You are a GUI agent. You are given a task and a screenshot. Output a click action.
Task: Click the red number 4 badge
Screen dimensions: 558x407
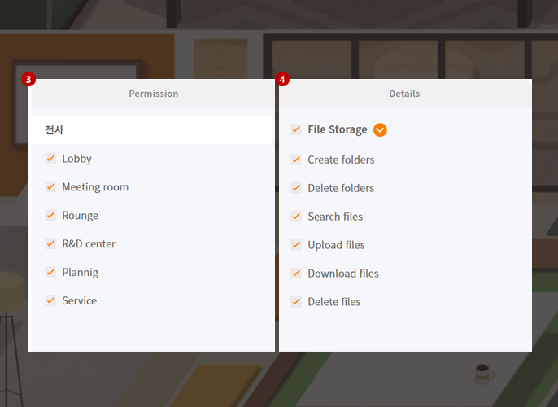282,80
